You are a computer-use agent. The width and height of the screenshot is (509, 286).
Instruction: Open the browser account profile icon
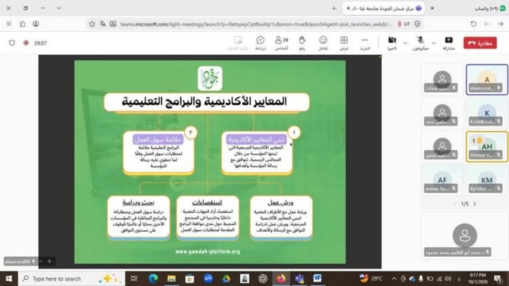pyautogui.click(x=36, y=24)
